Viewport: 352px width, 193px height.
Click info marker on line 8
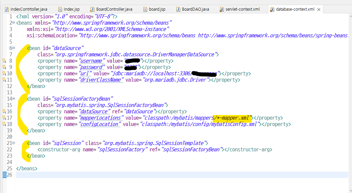coord(4,61)
